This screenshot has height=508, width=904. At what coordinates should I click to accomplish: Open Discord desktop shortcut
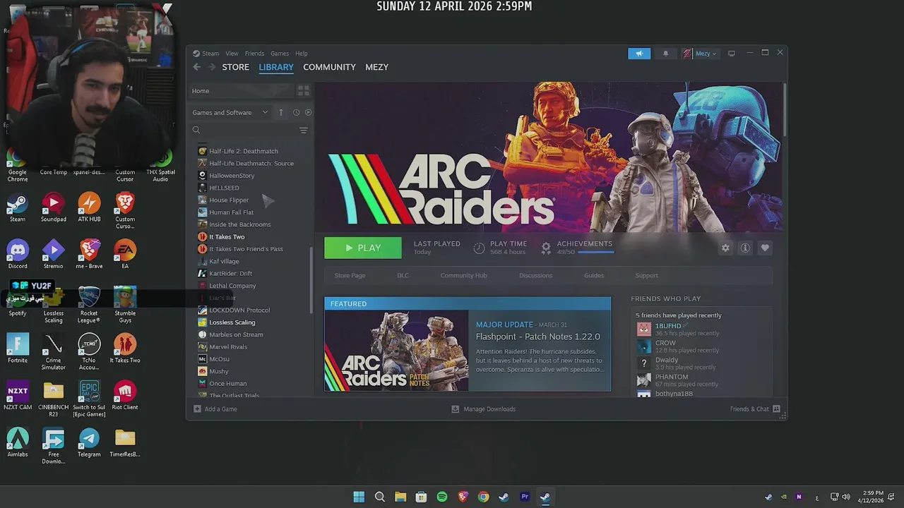tap(18, 253)
